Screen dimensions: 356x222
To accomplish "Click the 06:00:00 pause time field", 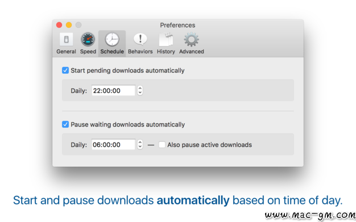I will pos(113,144).
